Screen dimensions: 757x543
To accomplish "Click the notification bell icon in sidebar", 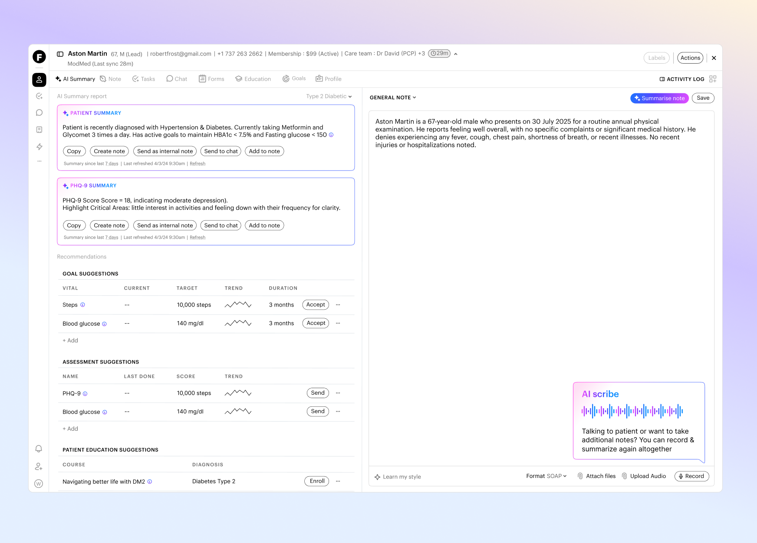I will pyautogui.click(x=39, y=449).
